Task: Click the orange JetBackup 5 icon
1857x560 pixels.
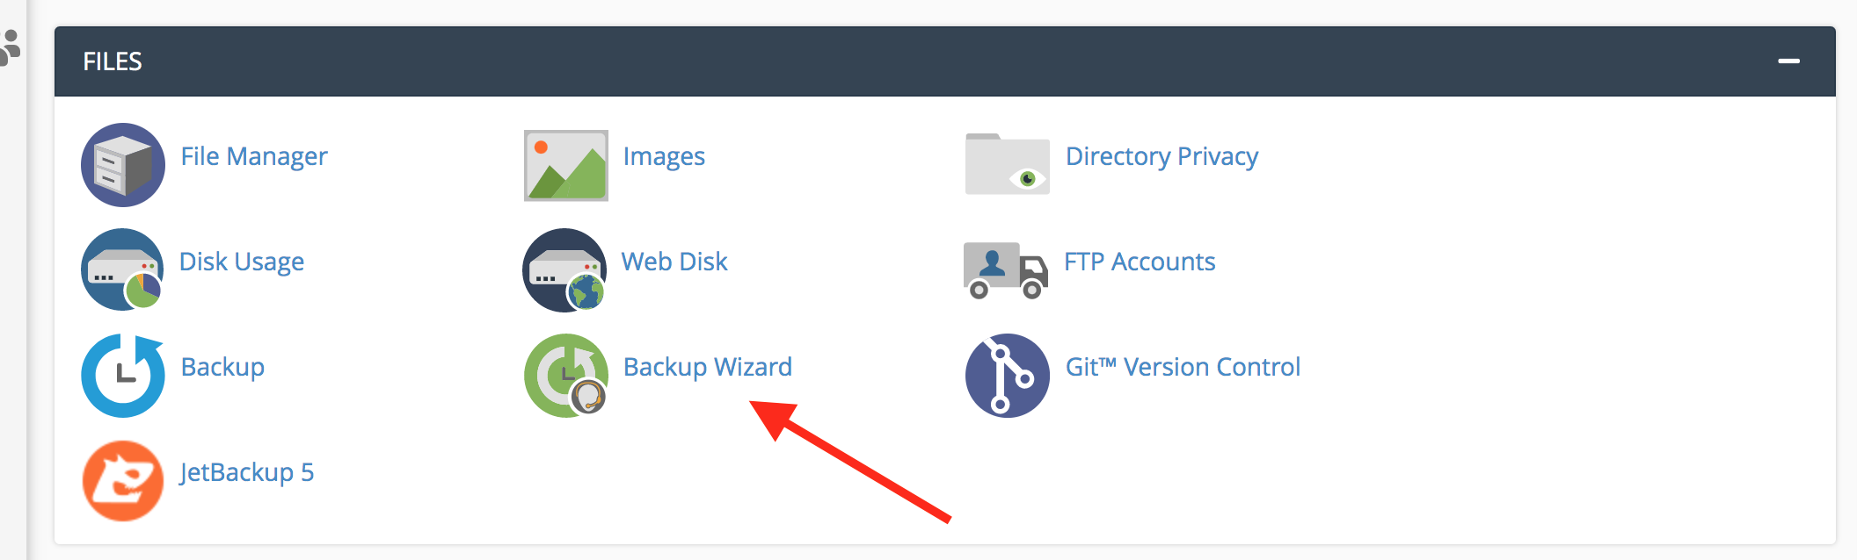Action: [x=123, y=481]
